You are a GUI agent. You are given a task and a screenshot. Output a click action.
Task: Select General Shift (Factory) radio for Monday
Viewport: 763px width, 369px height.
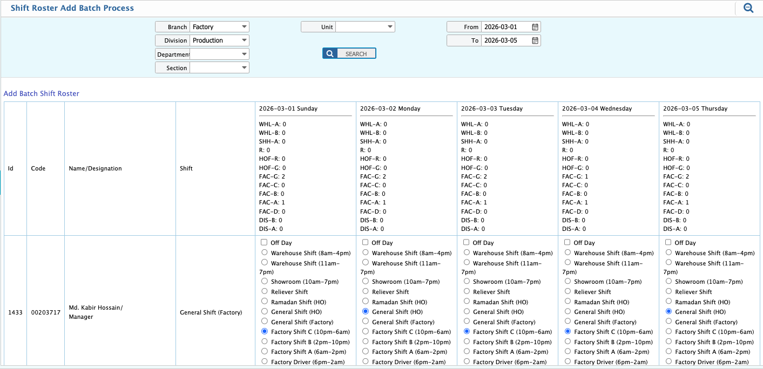[x=366, y=322]
